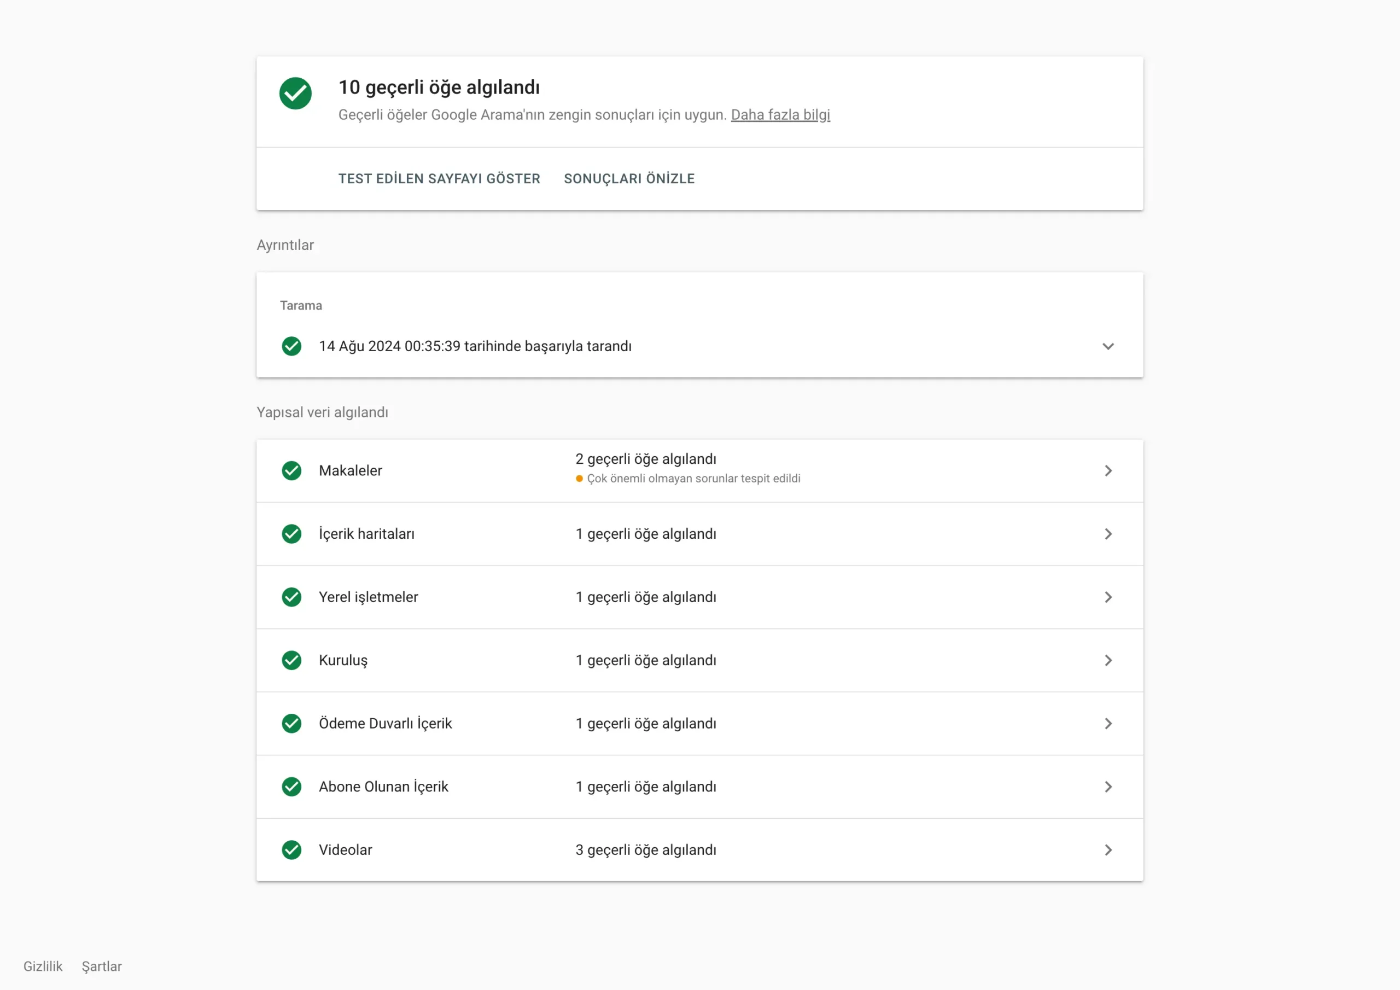The width and height of the screenshot is (1400, 990).
Task: Click the green check icon beside İçerik haritaları
Action: (x=291, y=534)
